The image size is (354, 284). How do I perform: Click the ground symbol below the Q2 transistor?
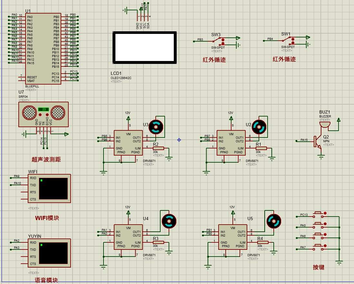tap(321, 157)
